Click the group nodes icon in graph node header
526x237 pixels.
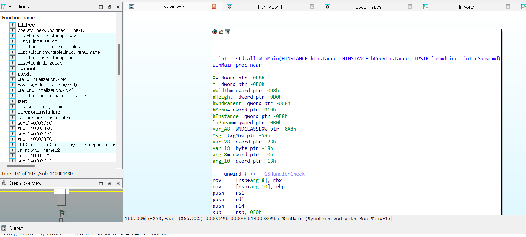(x=227, y=32)
